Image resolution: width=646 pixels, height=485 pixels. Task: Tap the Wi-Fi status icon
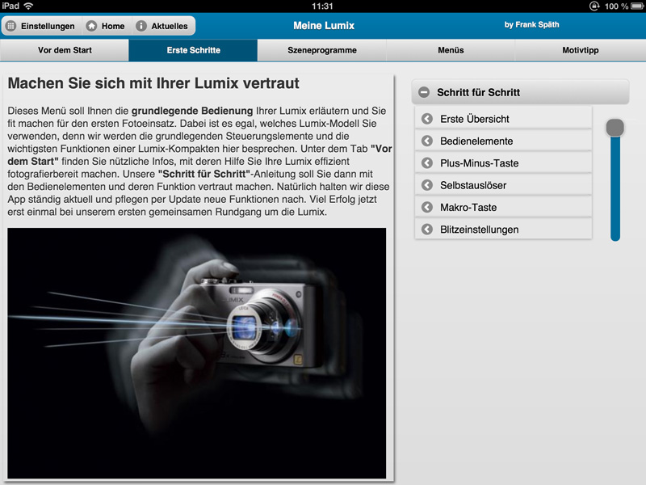click(x=28, y=6)
